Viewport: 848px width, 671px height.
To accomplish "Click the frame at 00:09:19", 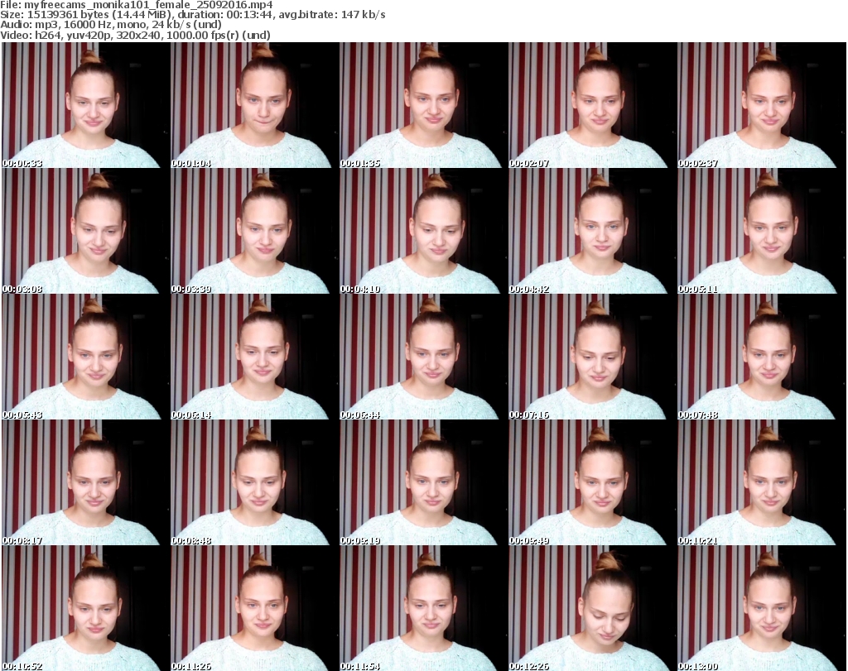I will point(423,482).
